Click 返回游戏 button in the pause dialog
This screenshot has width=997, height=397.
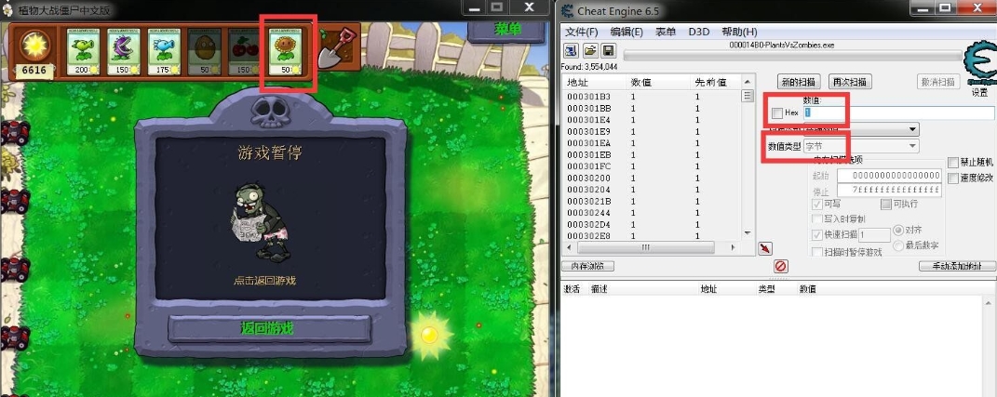(x=269, y=328)
